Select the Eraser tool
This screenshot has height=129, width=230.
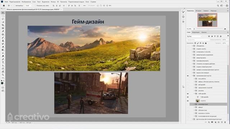[x=3, y=47]
